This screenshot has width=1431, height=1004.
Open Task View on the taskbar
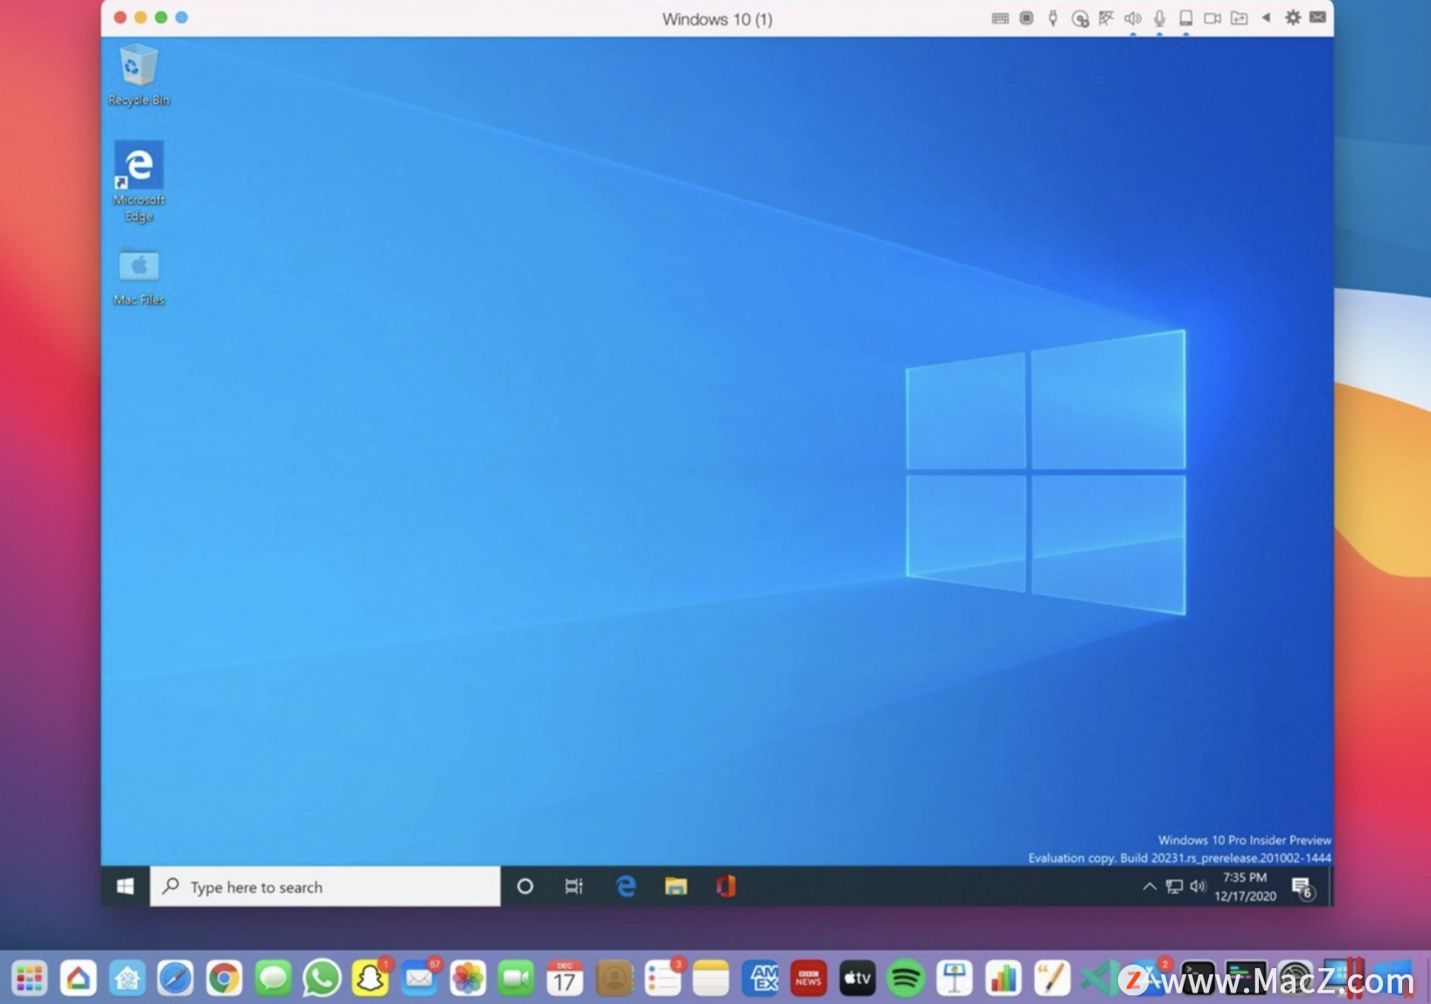click(573, 886)
